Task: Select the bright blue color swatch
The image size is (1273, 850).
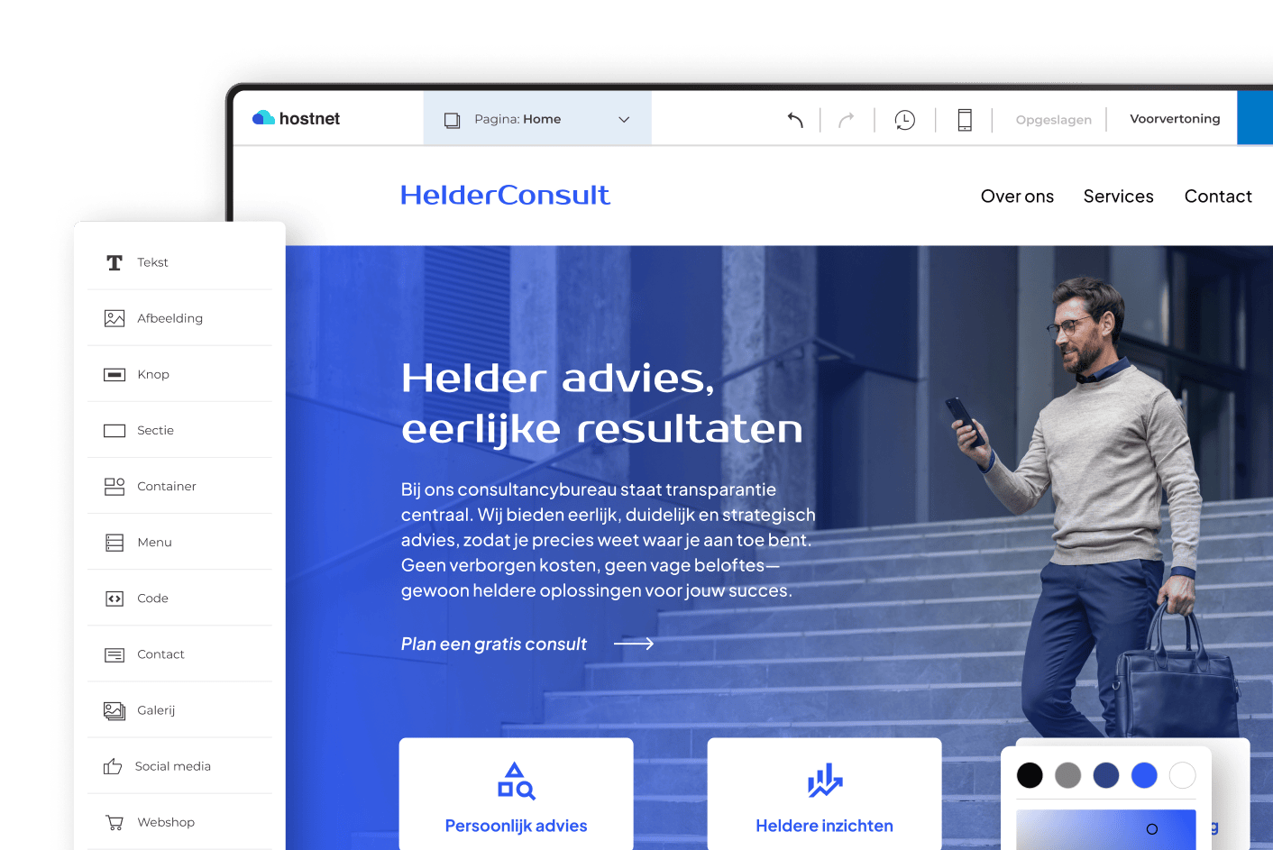Action: (x=1144, y=775)
